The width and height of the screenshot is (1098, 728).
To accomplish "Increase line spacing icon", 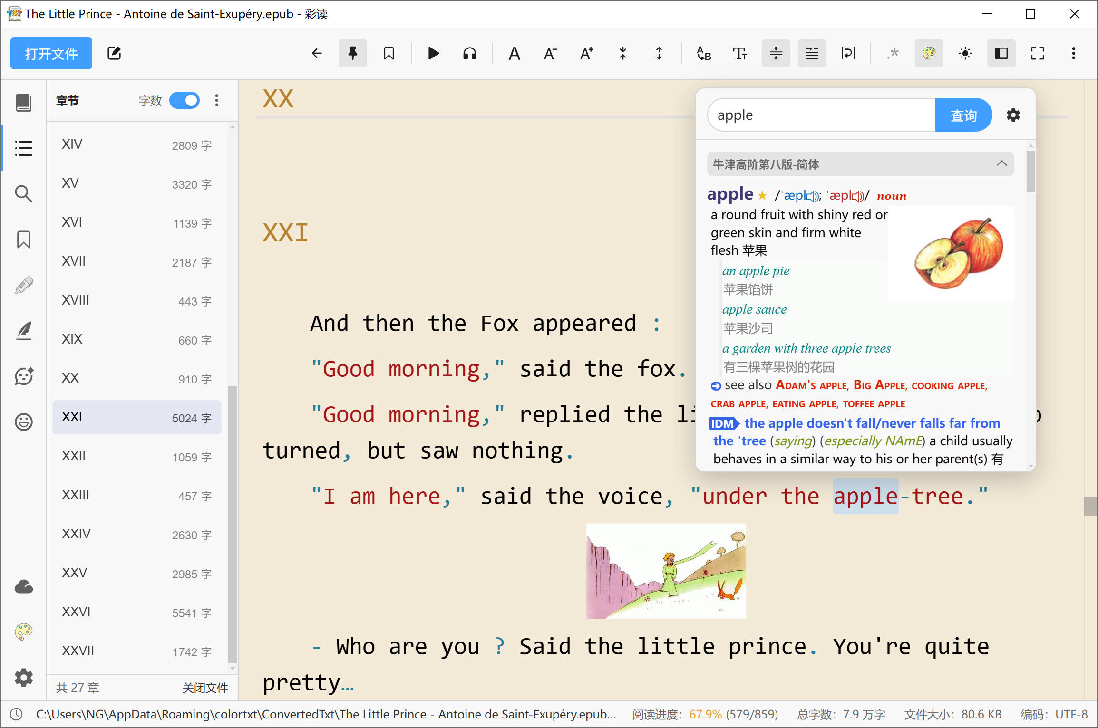I will point(659,53).
